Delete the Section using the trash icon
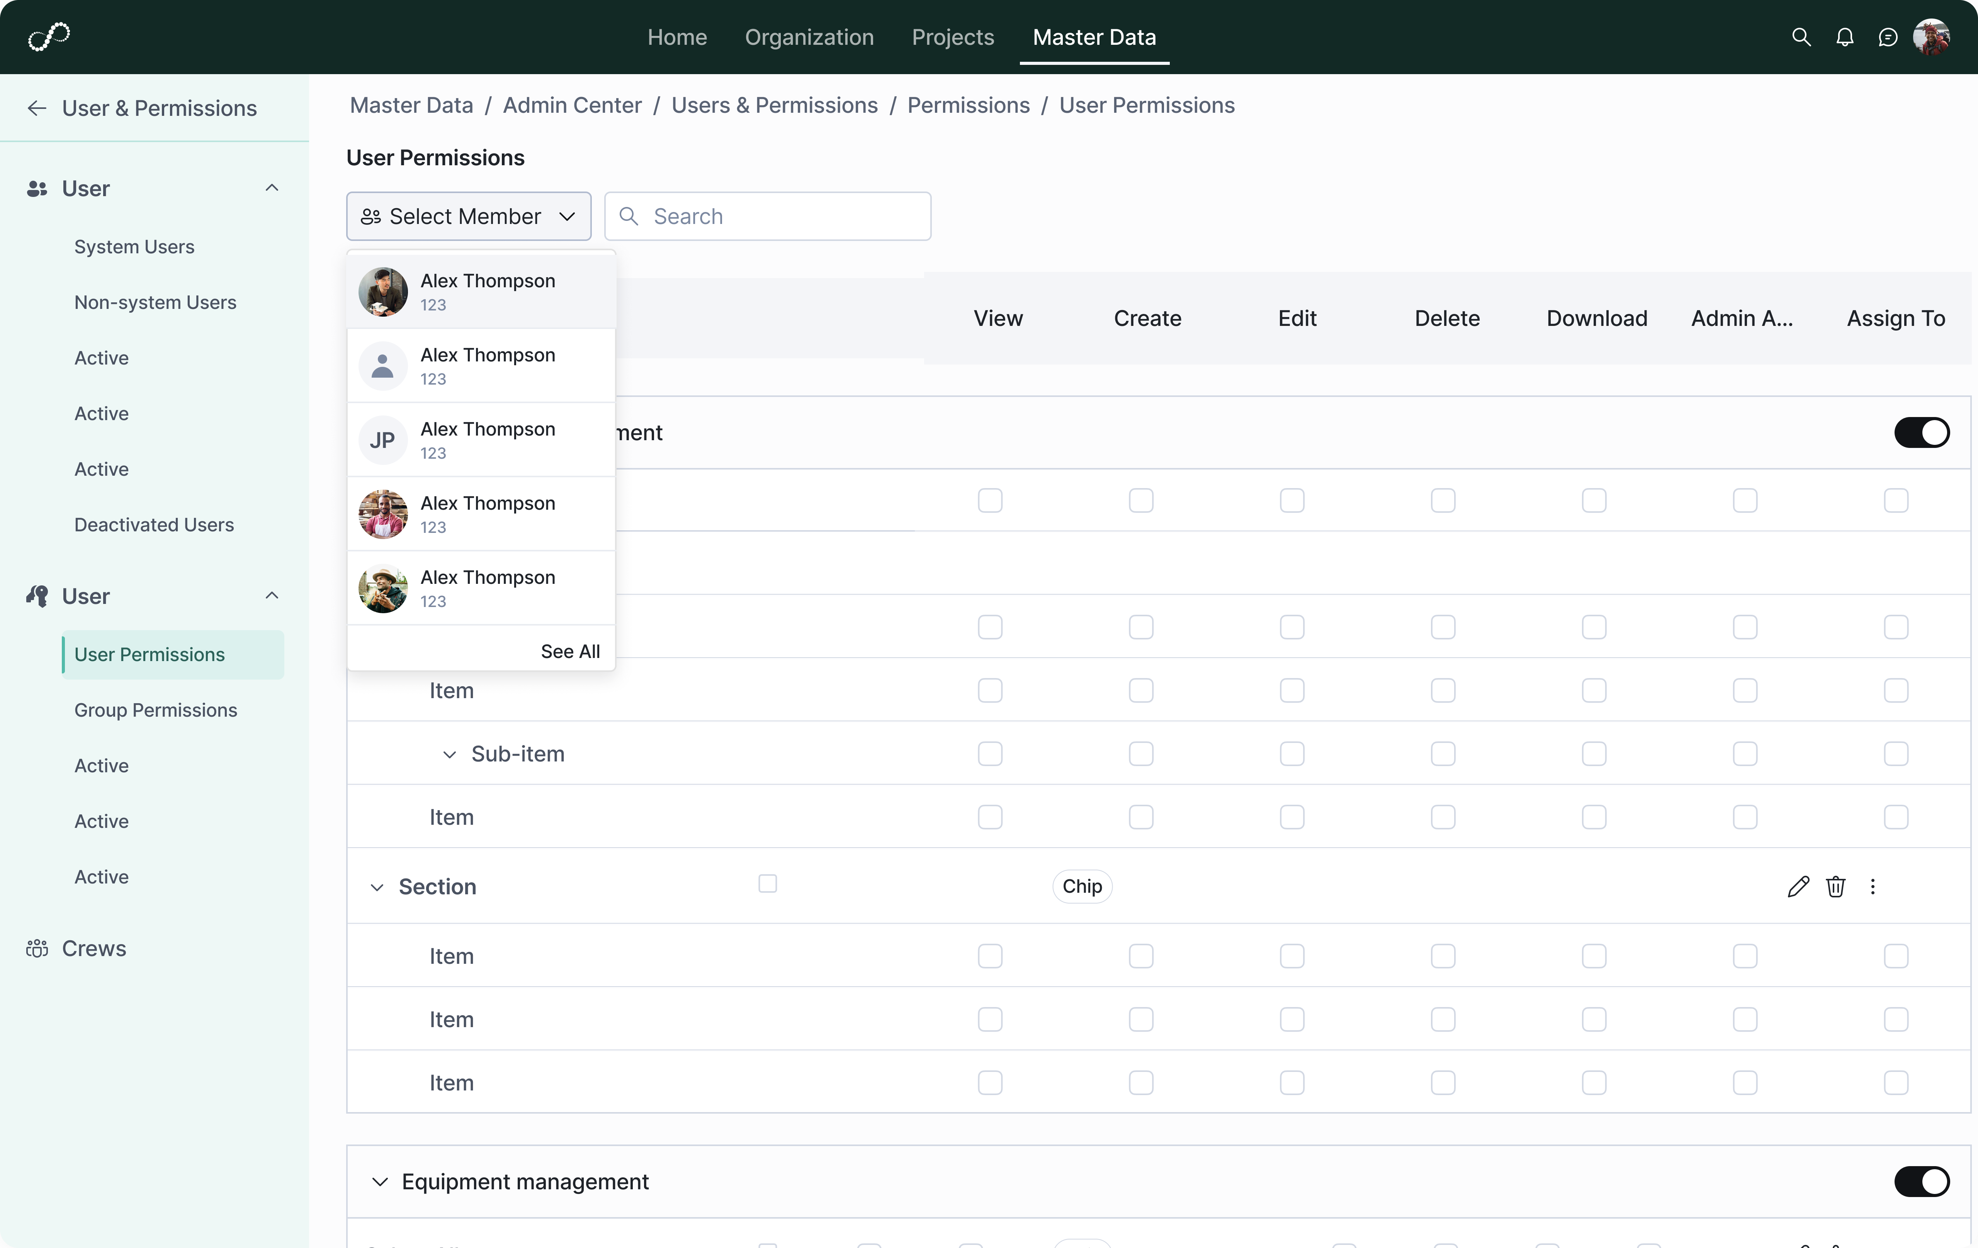The width and height of the screenshot is (1978, 1248). (1836, 886)
